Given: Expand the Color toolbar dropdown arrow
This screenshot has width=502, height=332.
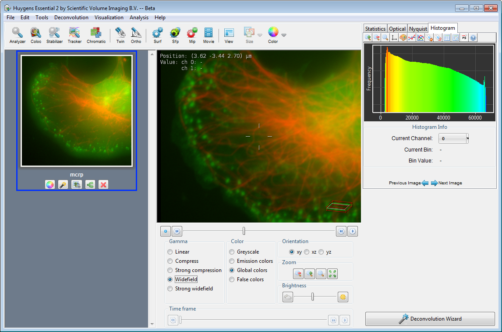Looking at the screenshot, I should pyautogui.click(x=284, y=35).
